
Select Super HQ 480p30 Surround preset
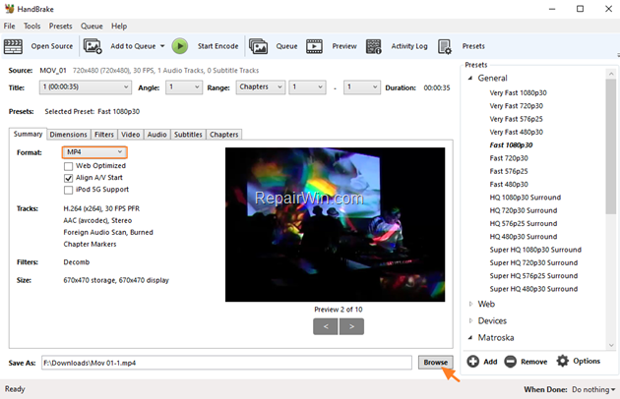click(533, 289)
